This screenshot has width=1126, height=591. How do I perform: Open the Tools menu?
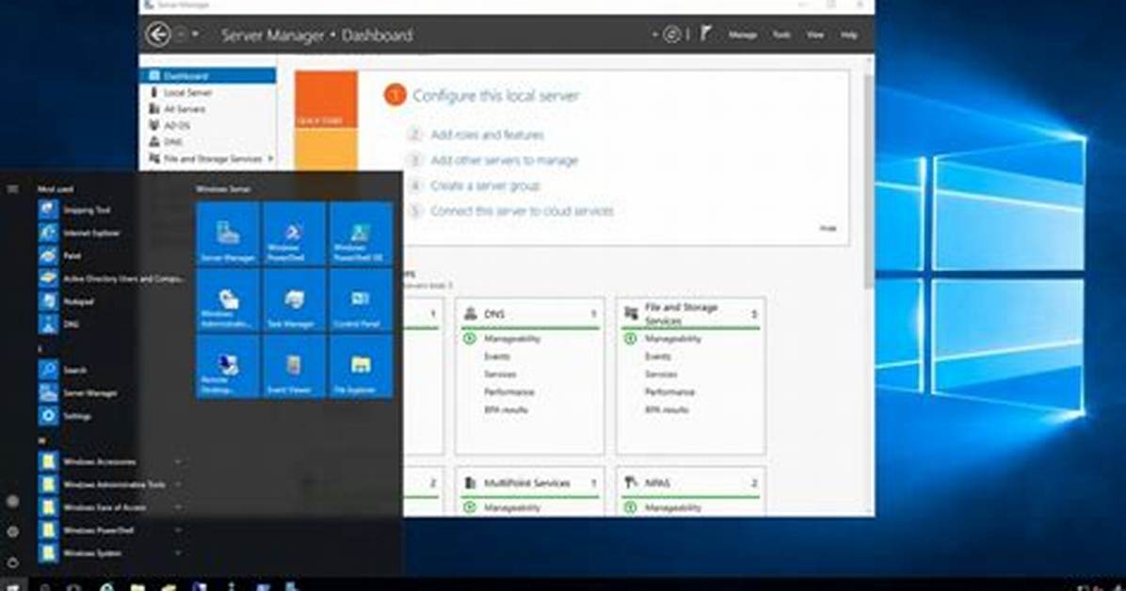pos(781,35)
